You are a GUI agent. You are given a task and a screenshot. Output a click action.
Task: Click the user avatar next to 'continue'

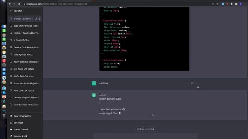(x=94, y=83)
